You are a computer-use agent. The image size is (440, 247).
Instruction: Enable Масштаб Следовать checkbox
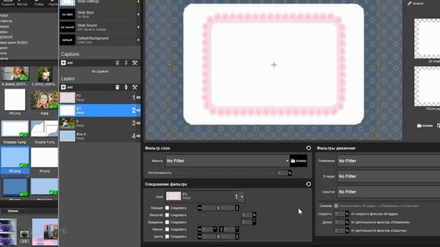pyautogui.click(x=167, y=215)
